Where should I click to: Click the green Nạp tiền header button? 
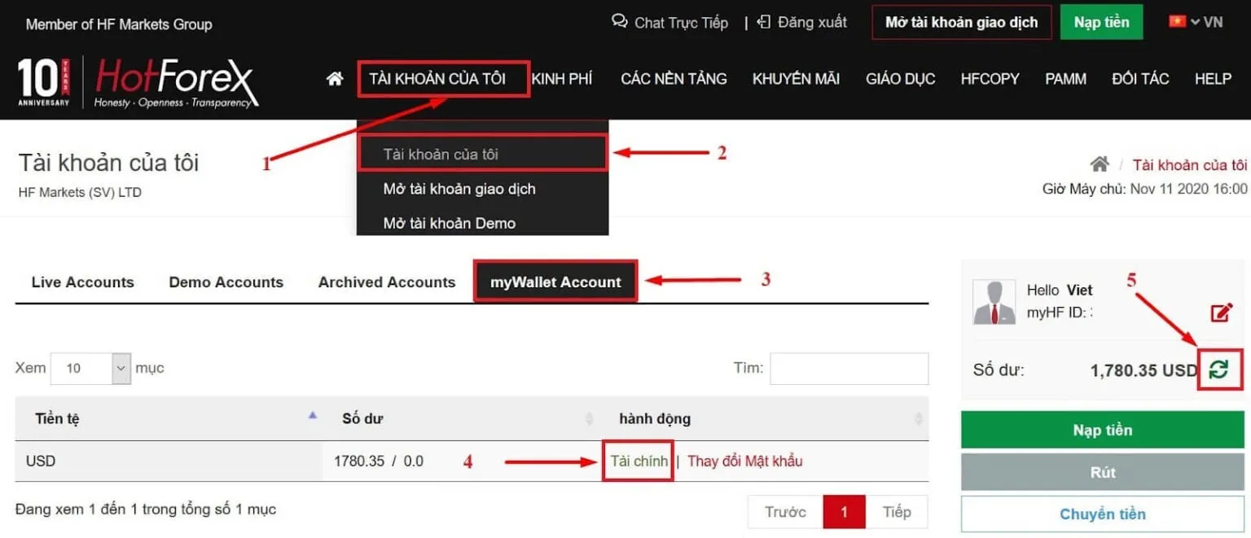point(1101,22)
